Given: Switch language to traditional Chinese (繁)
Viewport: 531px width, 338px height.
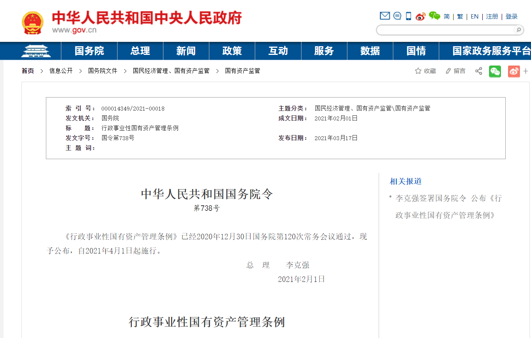Looking at the screenshot, I should pyautogui.click(x=460, y=16).
